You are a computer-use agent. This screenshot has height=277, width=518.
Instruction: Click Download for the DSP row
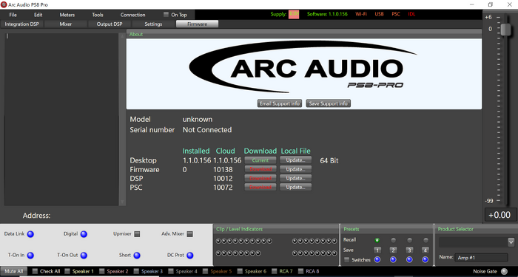pos(260,178)
